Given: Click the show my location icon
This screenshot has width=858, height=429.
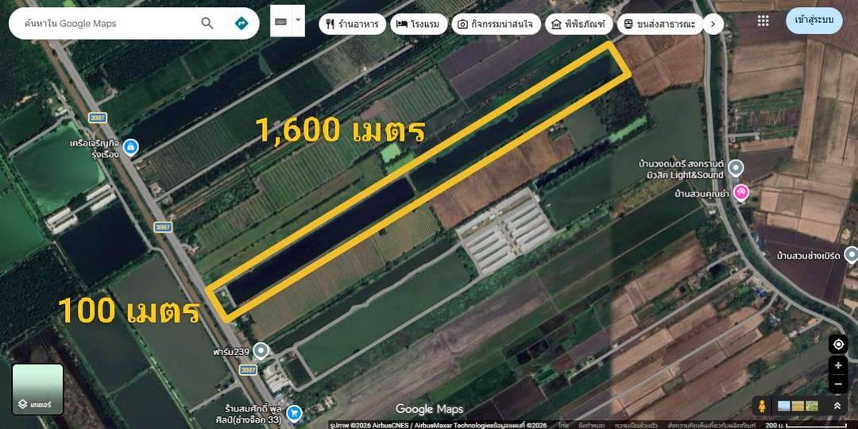Looking at the screenshot, I should [838, 344].
